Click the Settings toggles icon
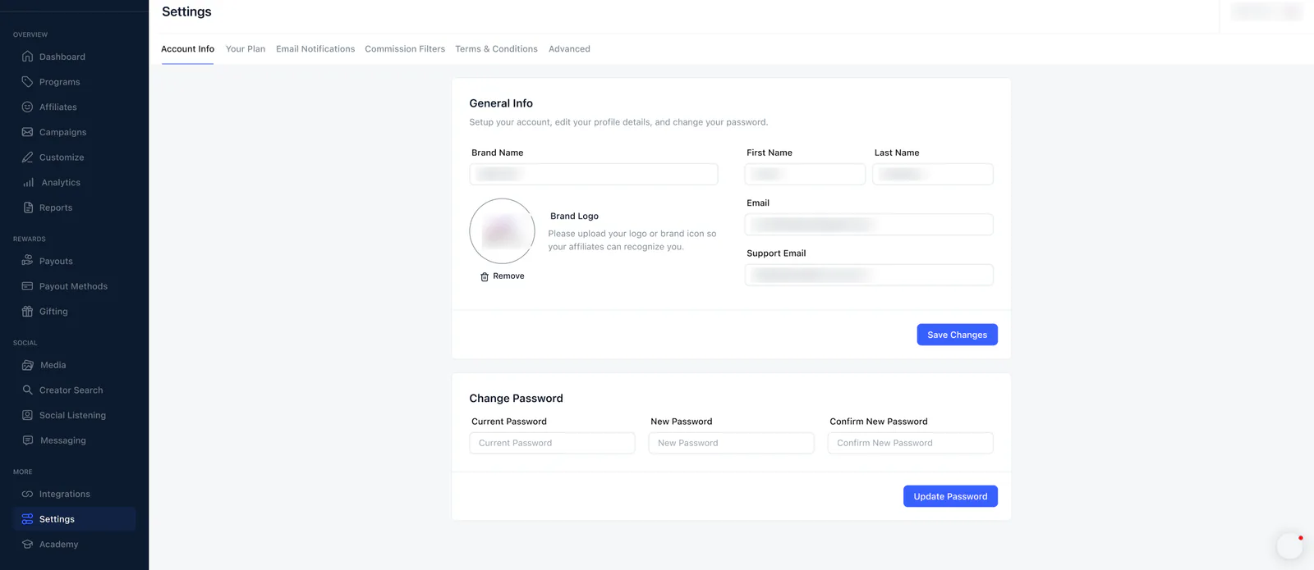Viewport: 1314px width, 570px height. (x=27, y=519)
